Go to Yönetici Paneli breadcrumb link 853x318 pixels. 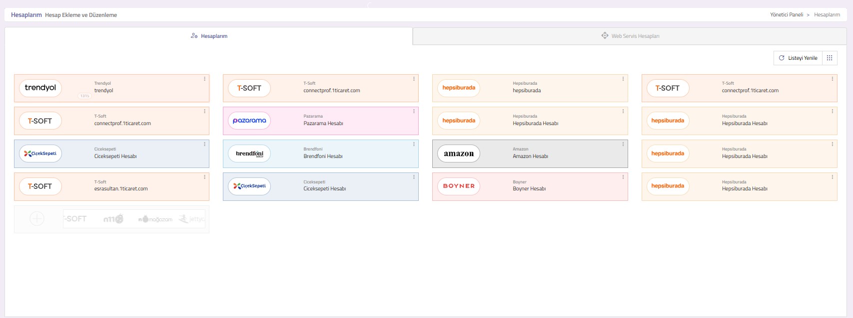[786, 15]
